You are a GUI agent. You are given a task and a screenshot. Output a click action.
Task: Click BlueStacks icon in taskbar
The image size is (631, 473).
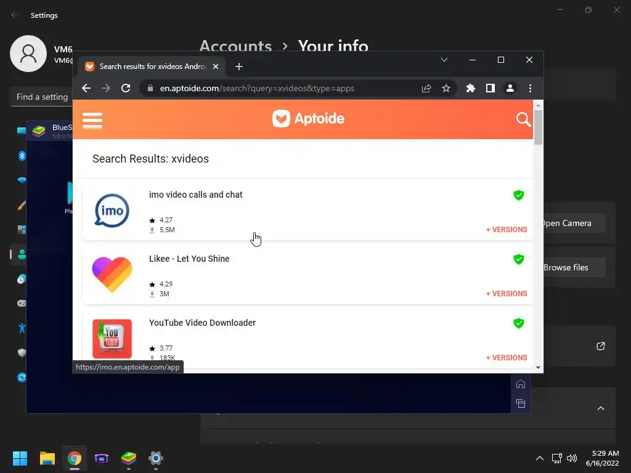coord(129,458)
